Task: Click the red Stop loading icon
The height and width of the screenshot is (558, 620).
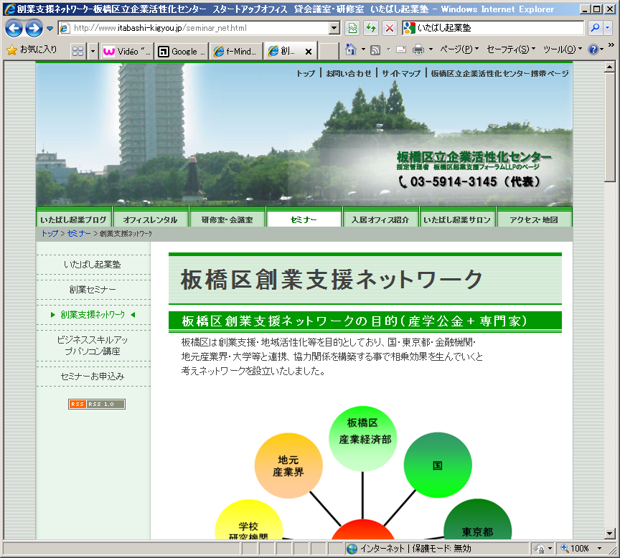Action: [390, 28]
